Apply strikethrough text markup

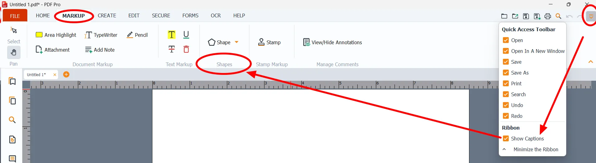pos(172,49)
